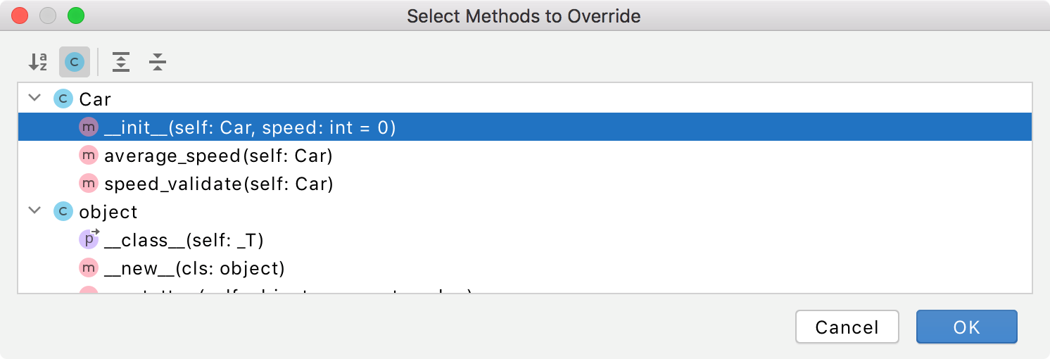The image size is (1050, 359).
Task: Click the __init__ method icon
Action: click(89, 127)
